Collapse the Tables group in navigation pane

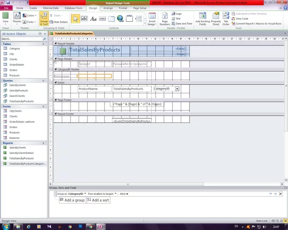46,44
